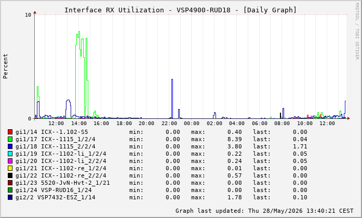362x218 pixels.
Task: Click the Percent y-axis label
Action: pyautogui.click(x=5, y=66)
